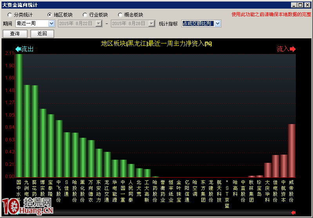Click the 秋林集团 axis label
The height and width of the screenshot is (218, 313).
[251, 191]
